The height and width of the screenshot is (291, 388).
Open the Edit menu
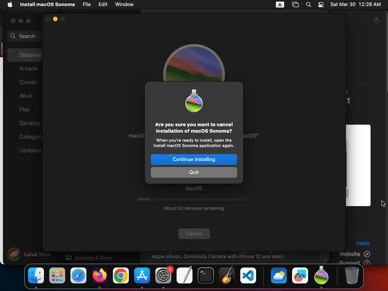pyautogui.click(x=103, y=4)
